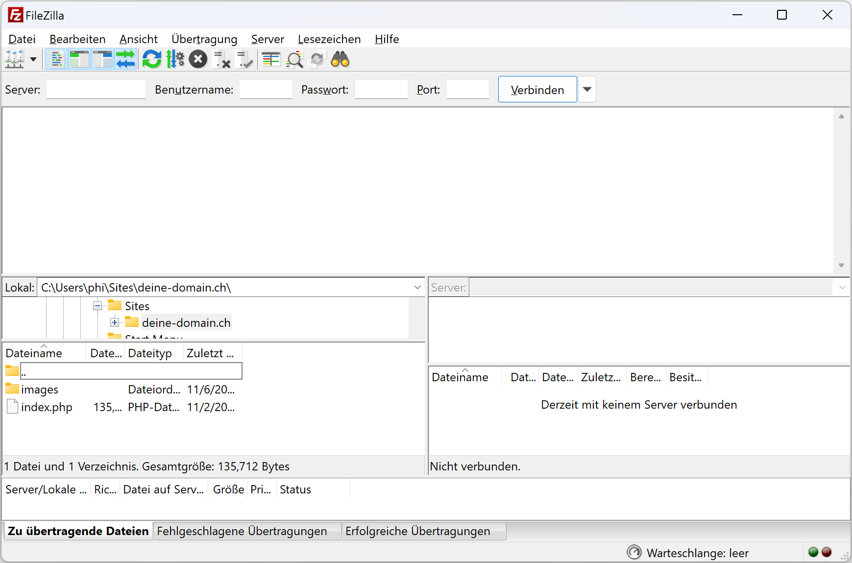Select the Sites folder in local tree
The height and width of the screenshot is (563, 852).
click(x=137, y=306)
